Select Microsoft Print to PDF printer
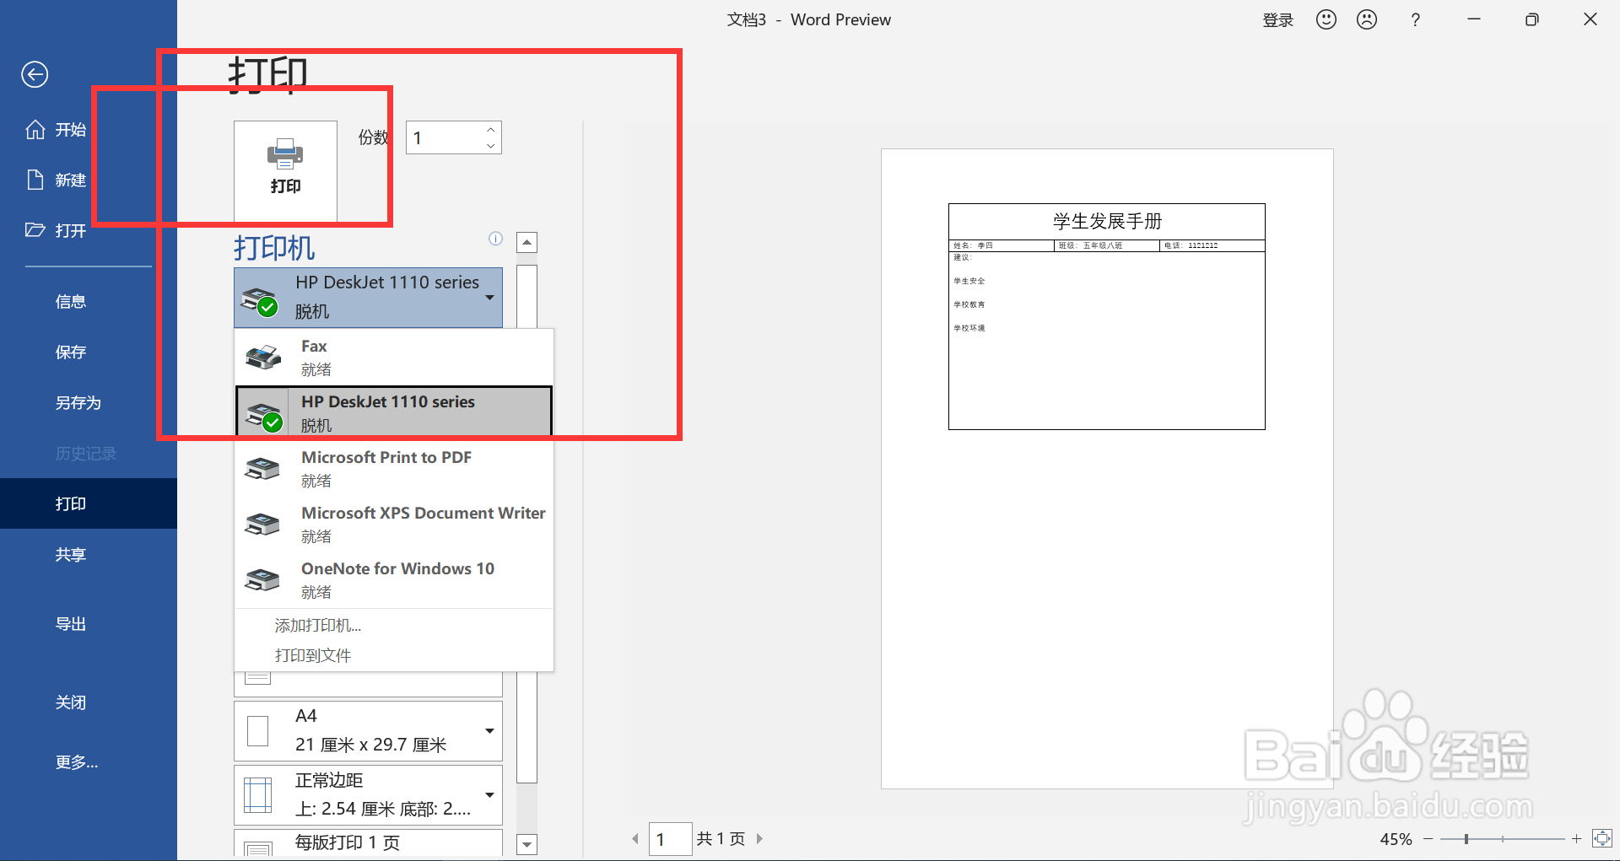Image resolution: width=1620 pixels, height=861 pixels. pyautogui.click(x=394, y=469)
